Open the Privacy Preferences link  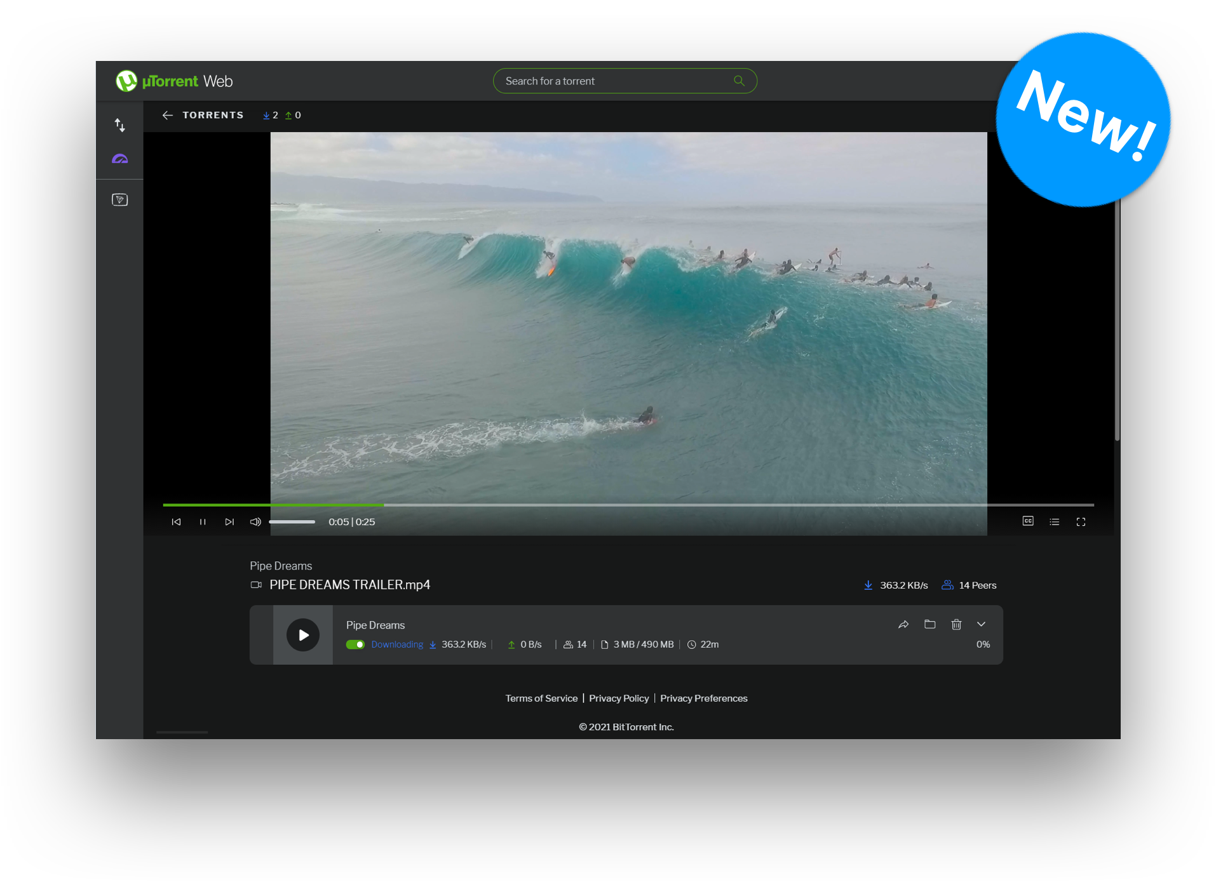[x=703, y=698]
